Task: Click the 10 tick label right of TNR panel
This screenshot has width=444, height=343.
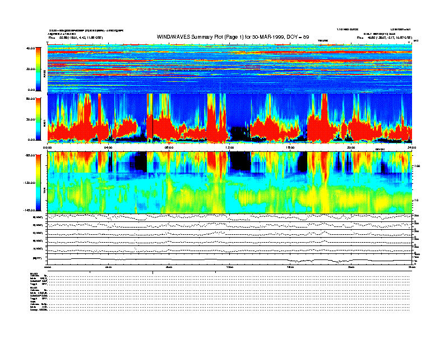Action: [x=416, y=201]
